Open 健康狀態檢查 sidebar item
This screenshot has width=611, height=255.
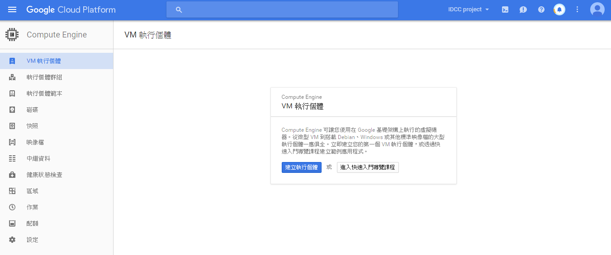click(x=57, y=175)
